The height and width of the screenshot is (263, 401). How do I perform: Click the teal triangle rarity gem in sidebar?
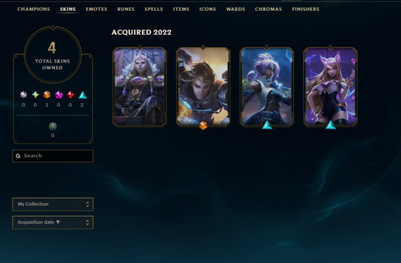coord(83,95)
